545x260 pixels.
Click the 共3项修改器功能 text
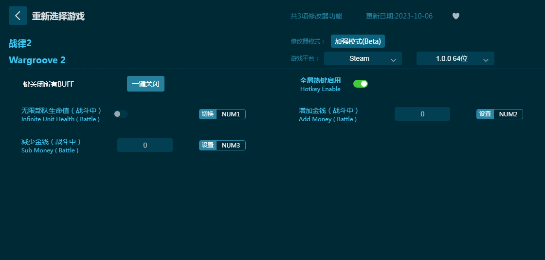click(316, 16)
